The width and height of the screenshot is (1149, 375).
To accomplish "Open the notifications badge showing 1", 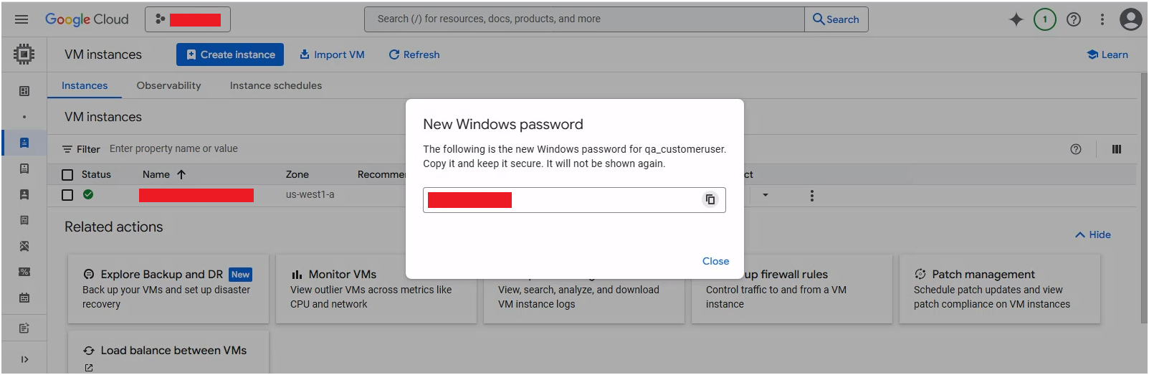I will click(1044, 19).
